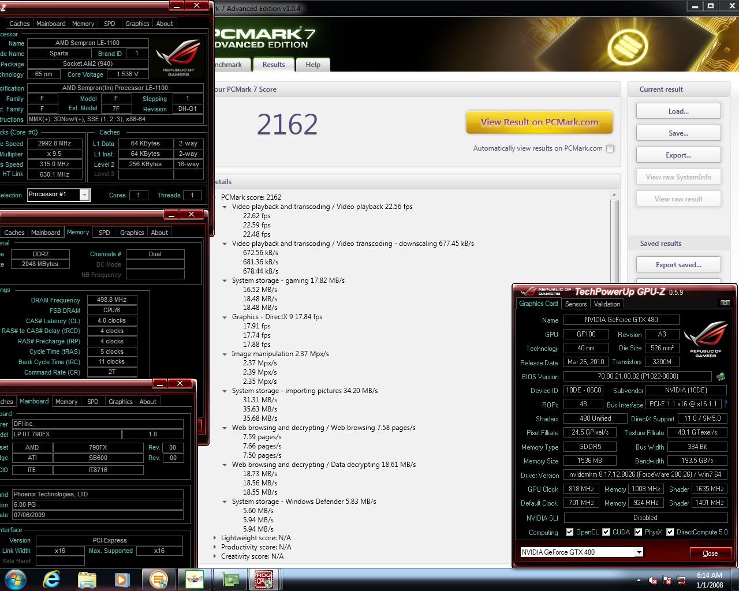Click the Export... button under Current result
Screen dimensions: 739x591
[x=678, y=155]
